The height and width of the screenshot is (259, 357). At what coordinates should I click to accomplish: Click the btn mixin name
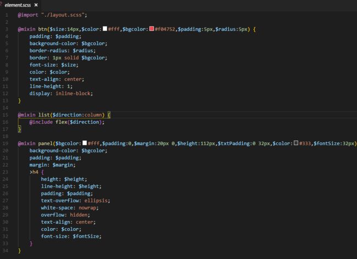(42, 29)
